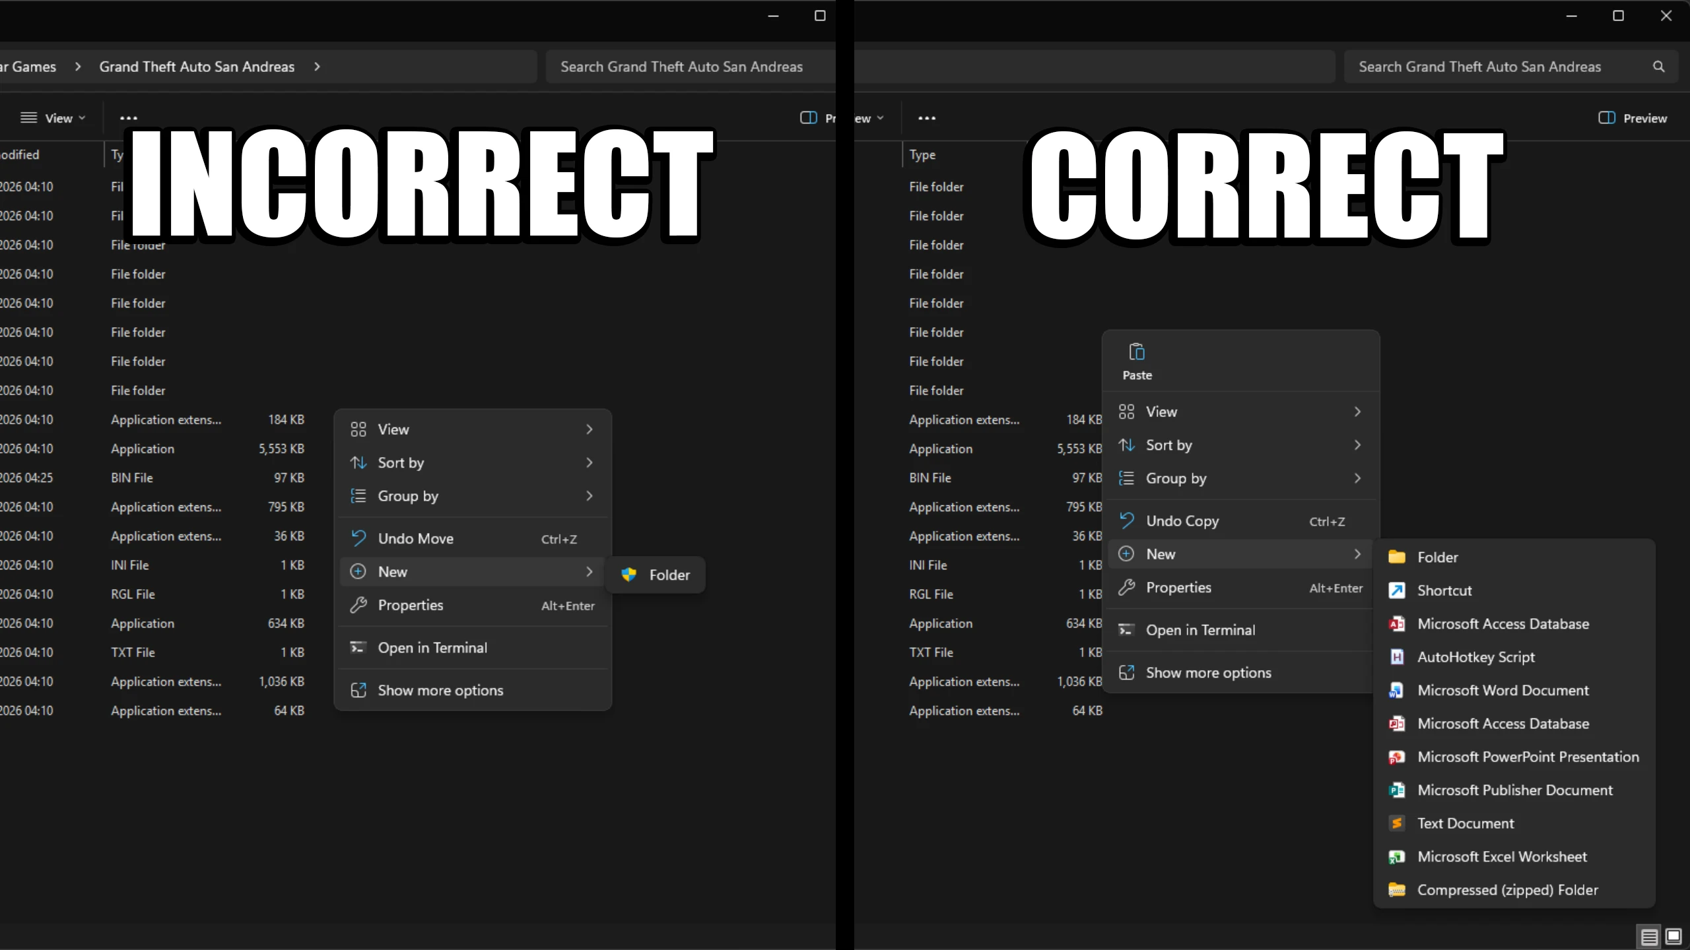This screenshot has height=950, width=1690.
Task: Choose Microsoft Word Document from New submenu
Action: [x=1503, y=690]
